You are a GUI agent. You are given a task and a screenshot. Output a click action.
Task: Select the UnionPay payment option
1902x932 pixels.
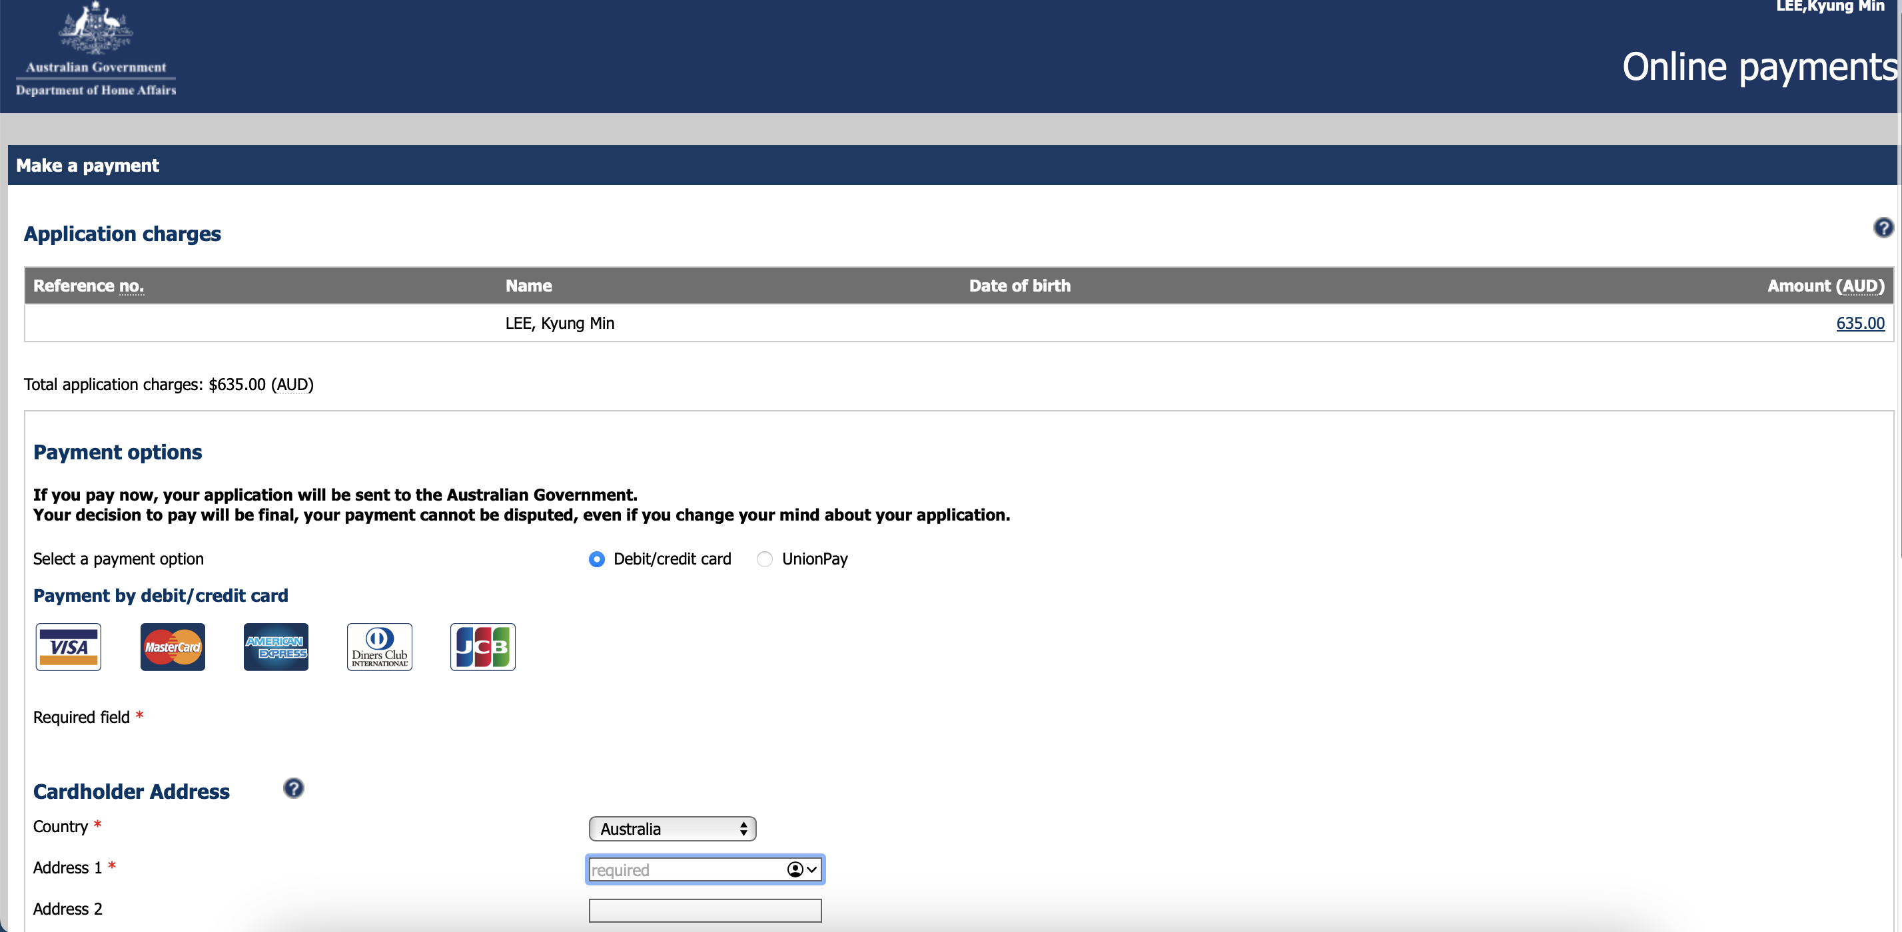pos(765,559)
